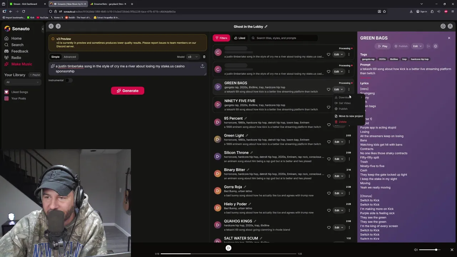Close the GREEN BAGS details panel
This screenshot has height=257, width=457.
pos(449,38)
